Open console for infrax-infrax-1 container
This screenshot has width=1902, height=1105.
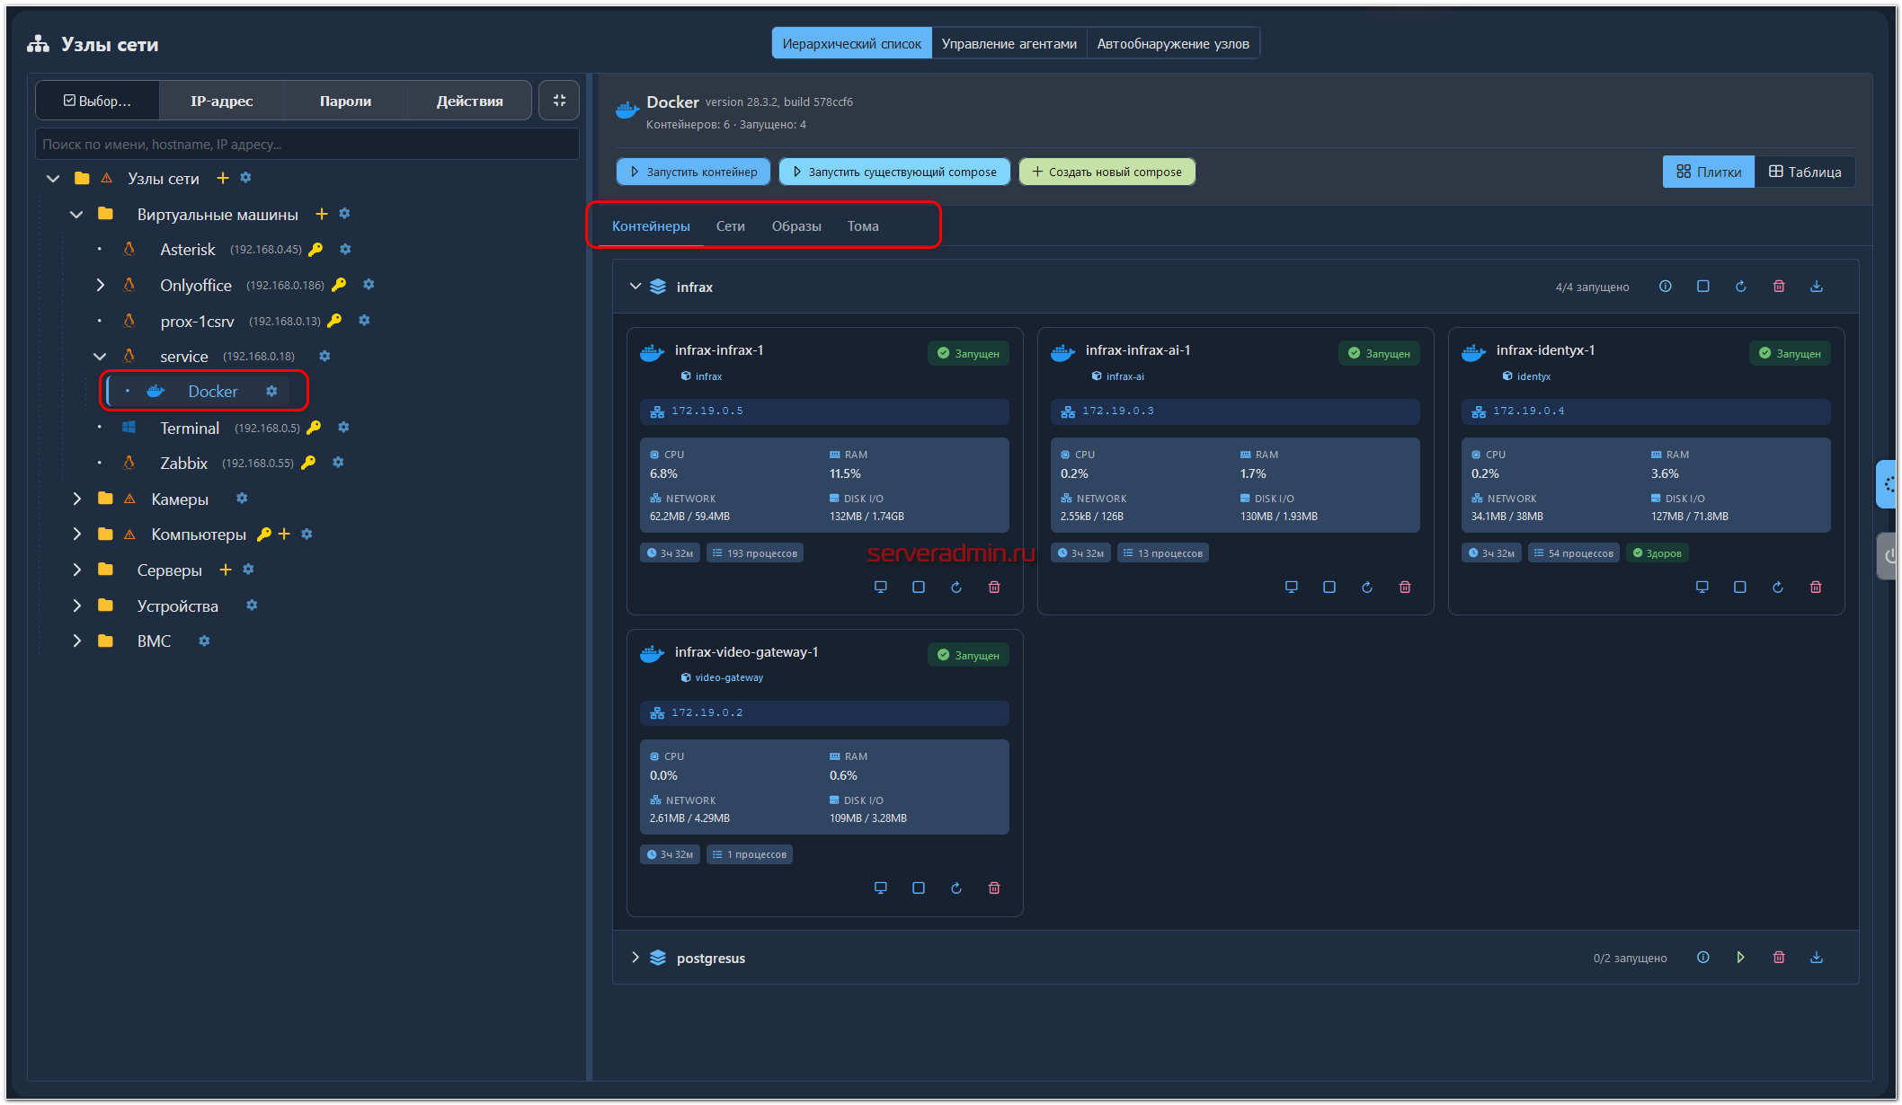[x=880, y=587]
